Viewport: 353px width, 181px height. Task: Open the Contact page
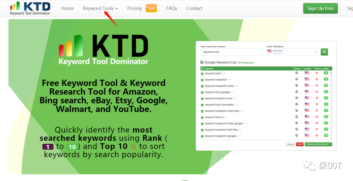pos(194,8)
